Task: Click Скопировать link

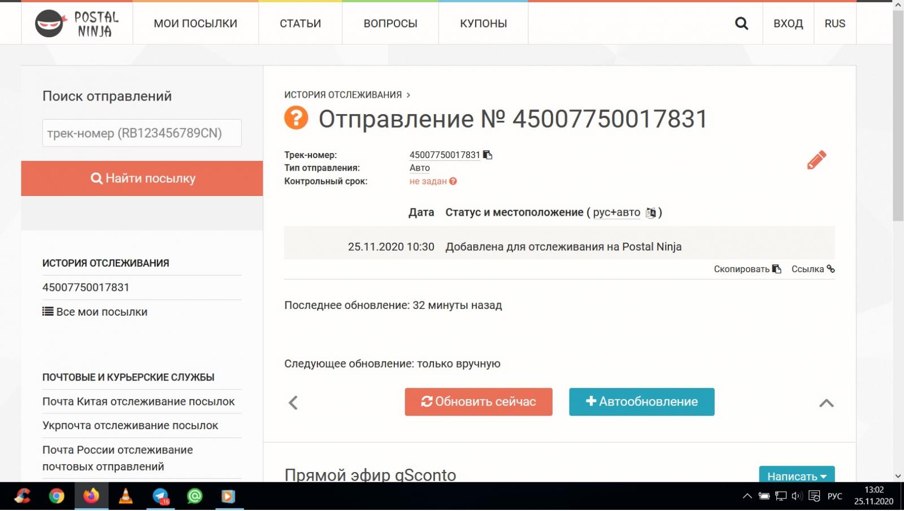Action: point(747,269)
